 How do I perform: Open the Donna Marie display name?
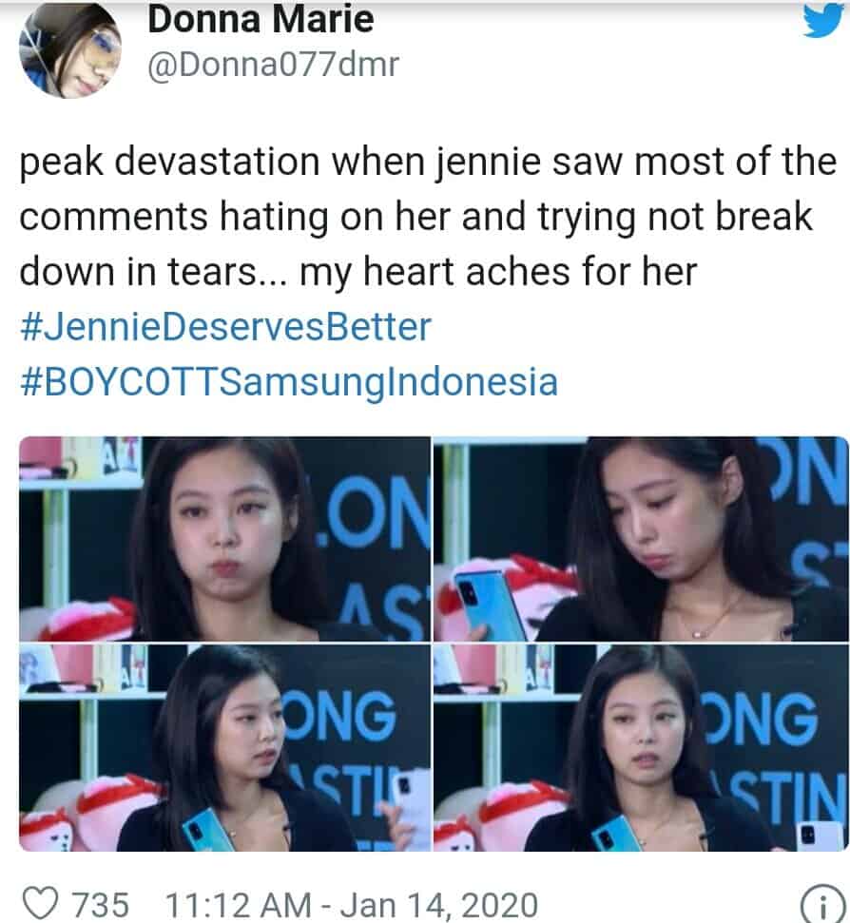[261, 19]
